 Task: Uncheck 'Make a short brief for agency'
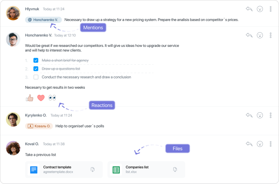pyautogui.click(x=36, y=60)
